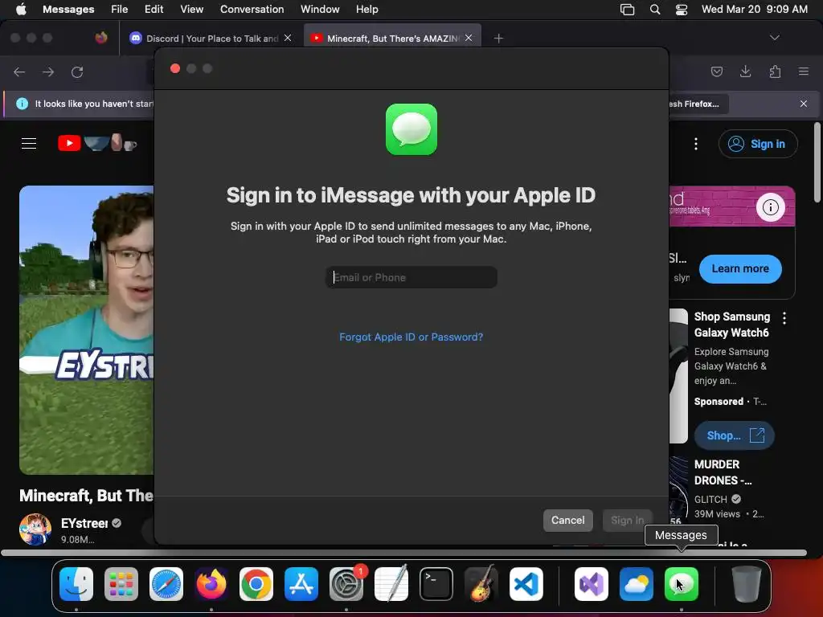Click the dimmed Sign In button
Screen dimensions: 823x617
[627, 521]
